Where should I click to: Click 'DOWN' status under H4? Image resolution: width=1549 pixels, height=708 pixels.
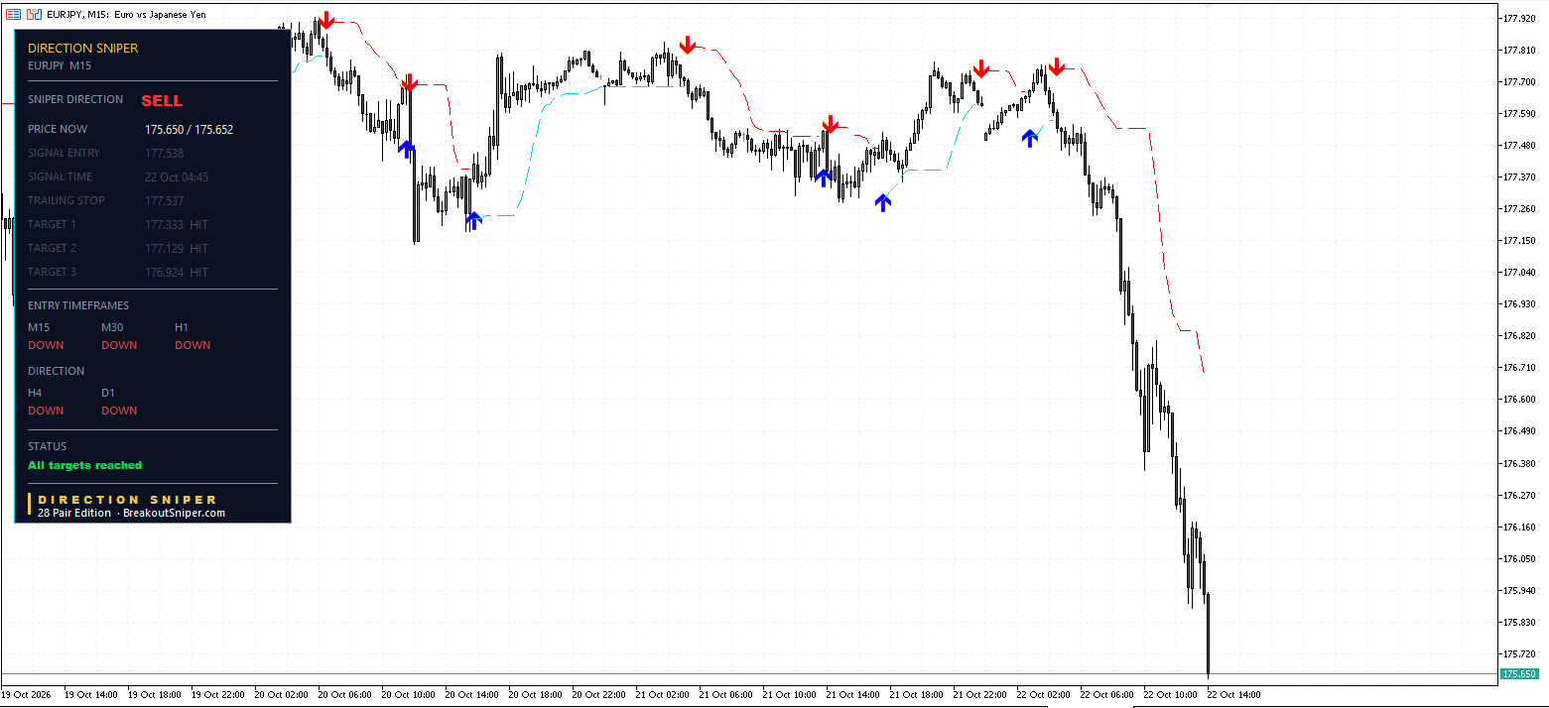tap(46, 411)
